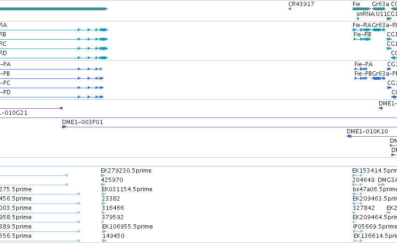
Task: Click the truncated 456.5prime EST label
Action: point(16,199)
